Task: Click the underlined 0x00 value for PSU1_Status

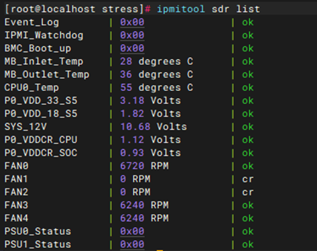Action: [132, 244]
